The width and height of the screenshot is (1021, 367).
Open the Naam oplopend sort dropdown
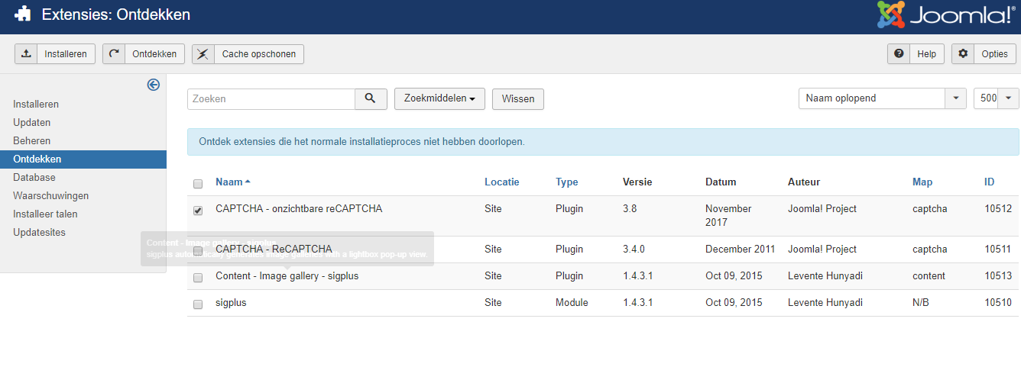point(882,98)
